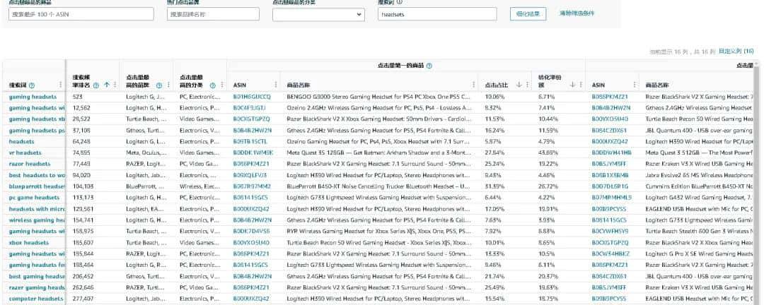Open ASIN link B0DDWM41HB in second ASIN column
Image resolution: width=764 pixels, height=305 pixels.
(611, 152)
